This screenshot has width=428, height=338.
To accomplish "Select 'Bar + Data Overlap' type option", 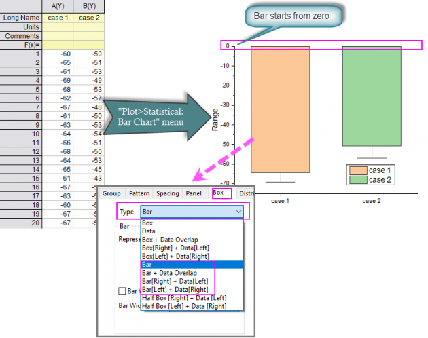I will click(x=171, y=272).
